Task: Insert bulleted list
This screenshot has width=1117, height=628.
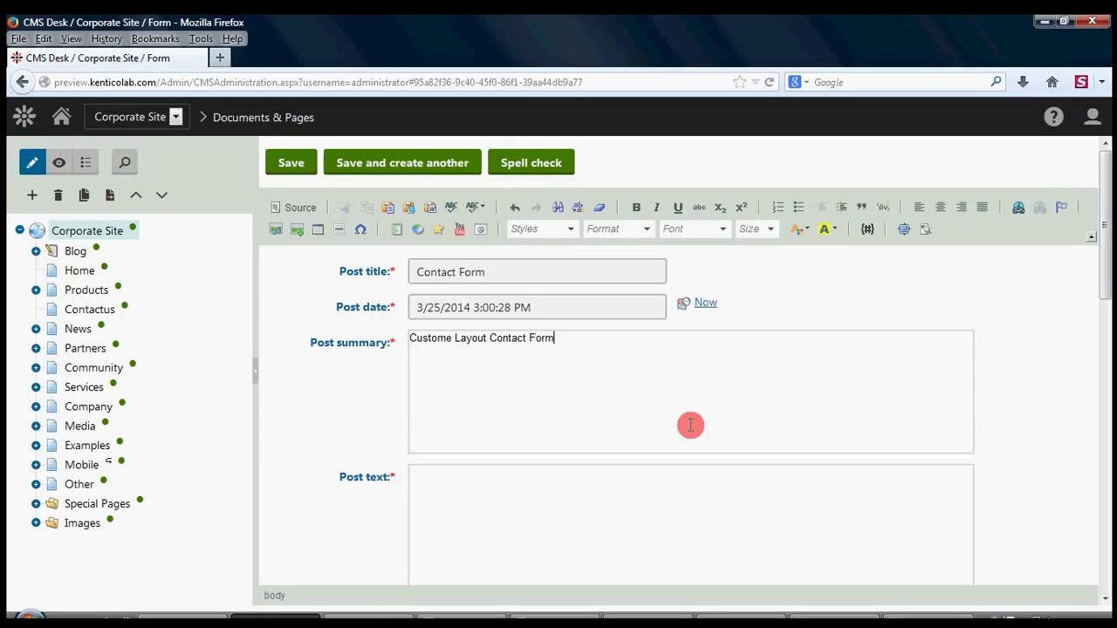Action: (x=798, y=208)
